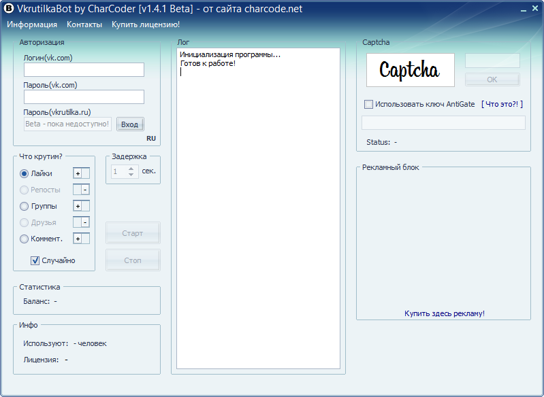
Task: Click the OK captcha button
Action: pos(492,80)
